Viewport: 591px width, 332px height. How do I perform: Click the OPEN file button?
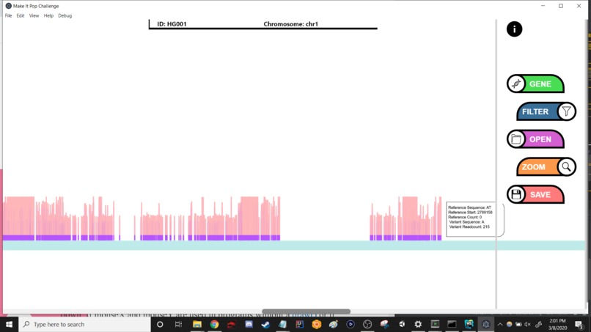click(x=535, y=139)
